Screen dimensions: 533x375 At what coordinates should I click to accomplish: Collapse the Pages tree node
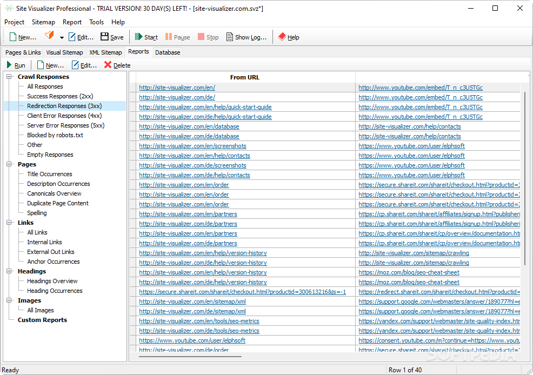[9, 164]
